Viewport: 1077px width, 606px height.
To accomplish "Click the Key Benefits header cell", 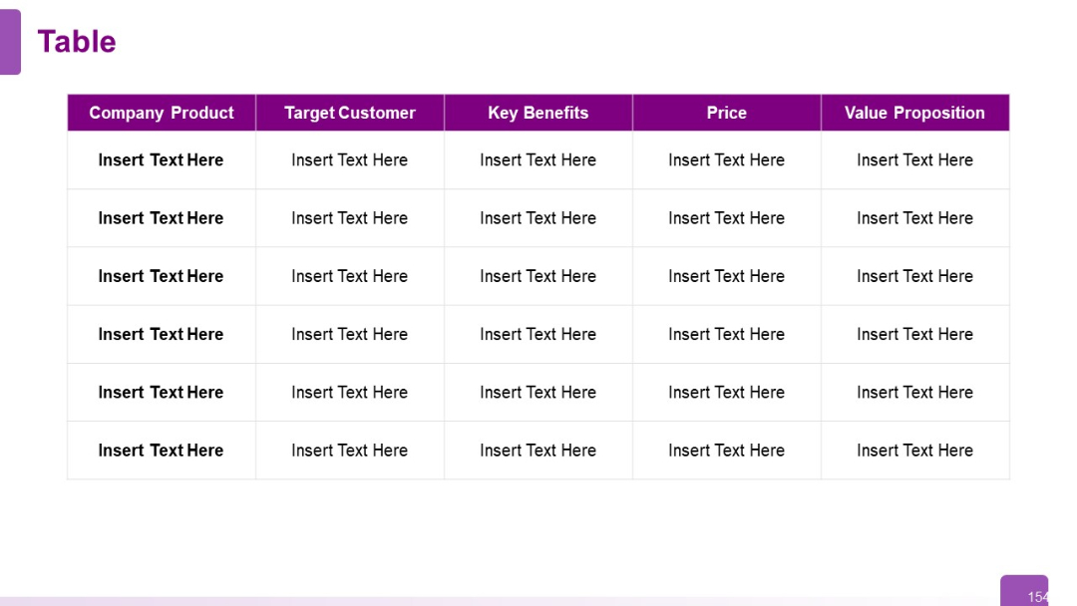I will (538, 113).
